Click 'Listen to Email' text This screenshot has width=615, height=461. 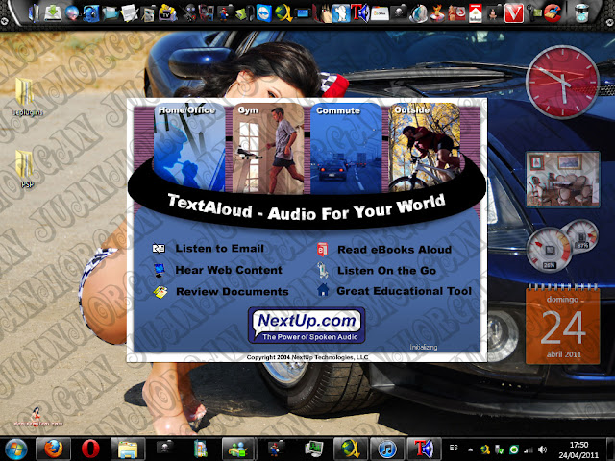[x=220, y=249]
